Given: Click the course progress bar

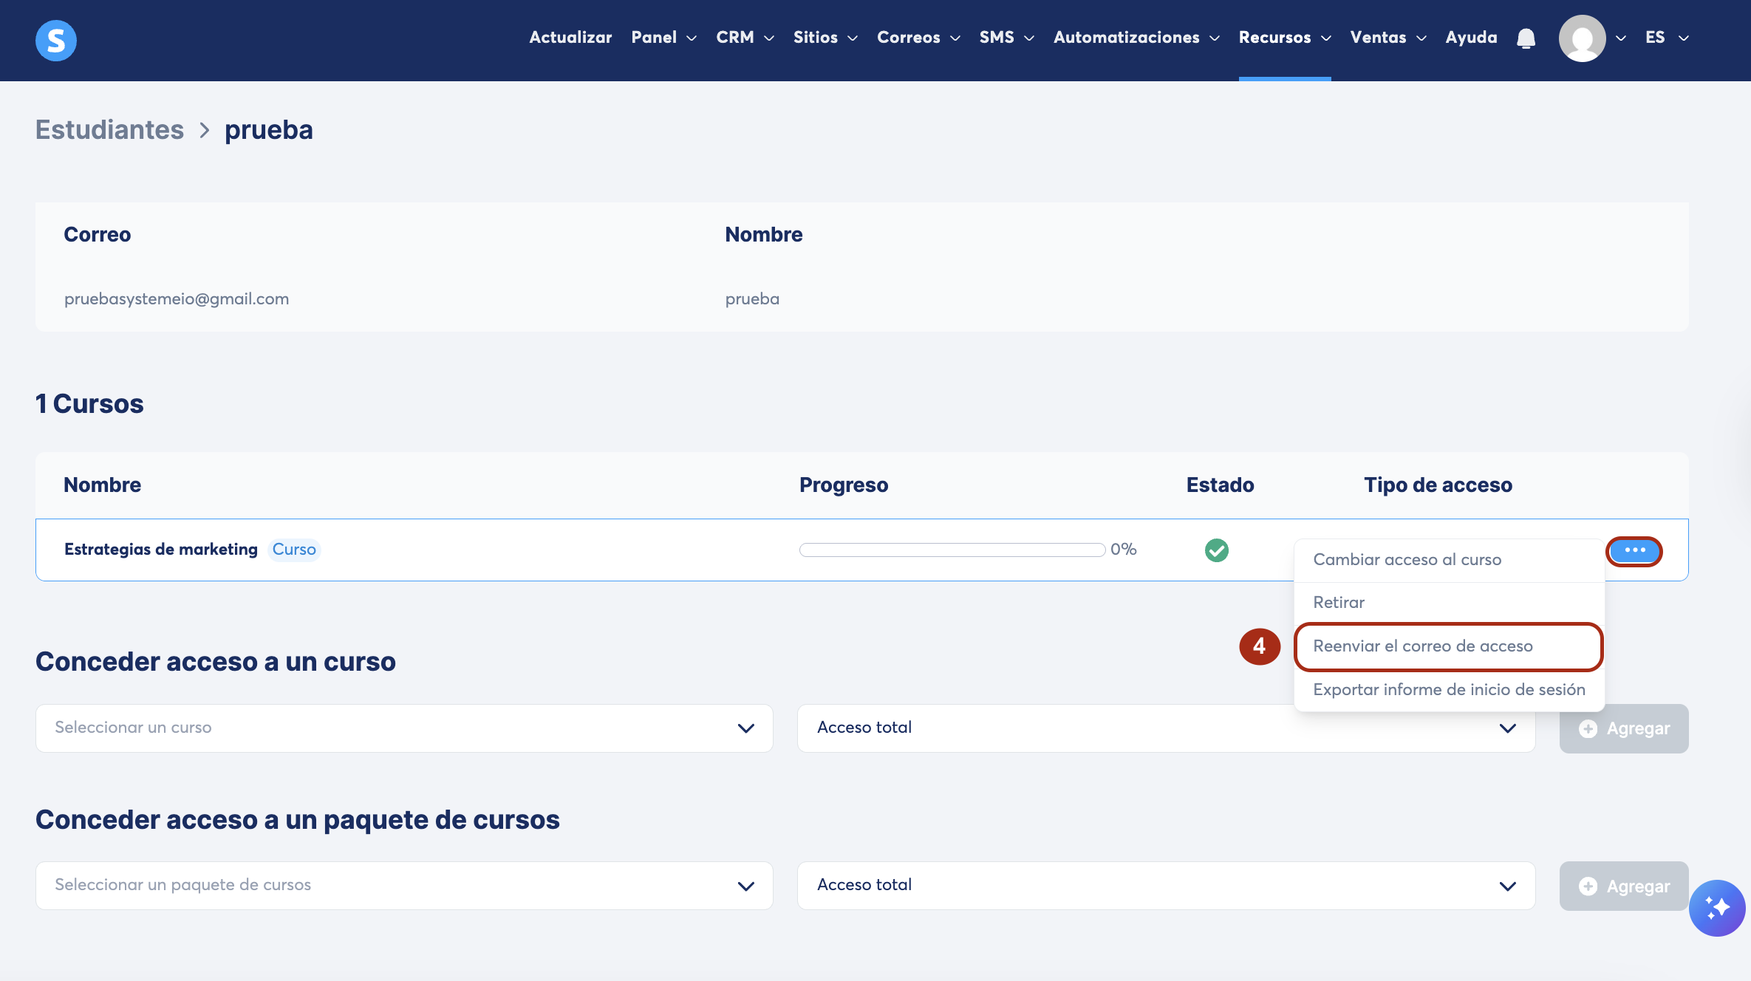Looking at the screenshot, I should [x=952, y=550].
